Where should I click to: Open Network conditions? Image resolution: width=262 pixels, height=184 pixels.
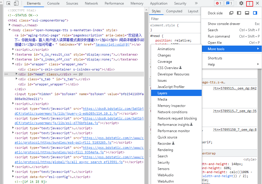click(x=176, y=112)
